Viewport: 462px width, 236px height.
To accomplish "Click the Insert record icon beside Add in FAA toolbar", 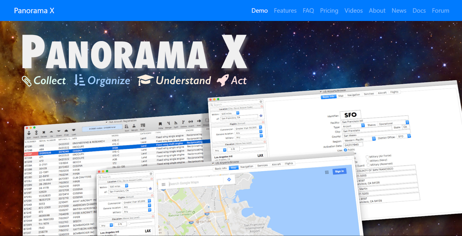I will tap(36, 133).
